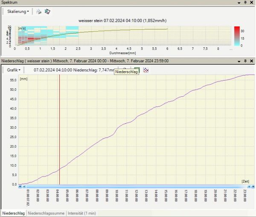Expand the Grafik dropdown menu
The height and width of the screenshot is (217, 256).
click(x=14, y=69)
